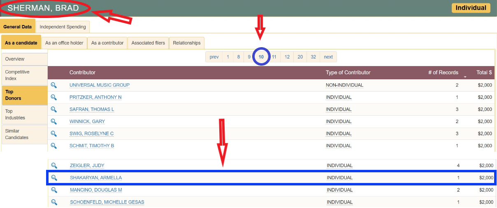The height and width of the screenshot is (208, 497).
Task: Open Competitive Index in the sidebar
Action: point(24,75)
